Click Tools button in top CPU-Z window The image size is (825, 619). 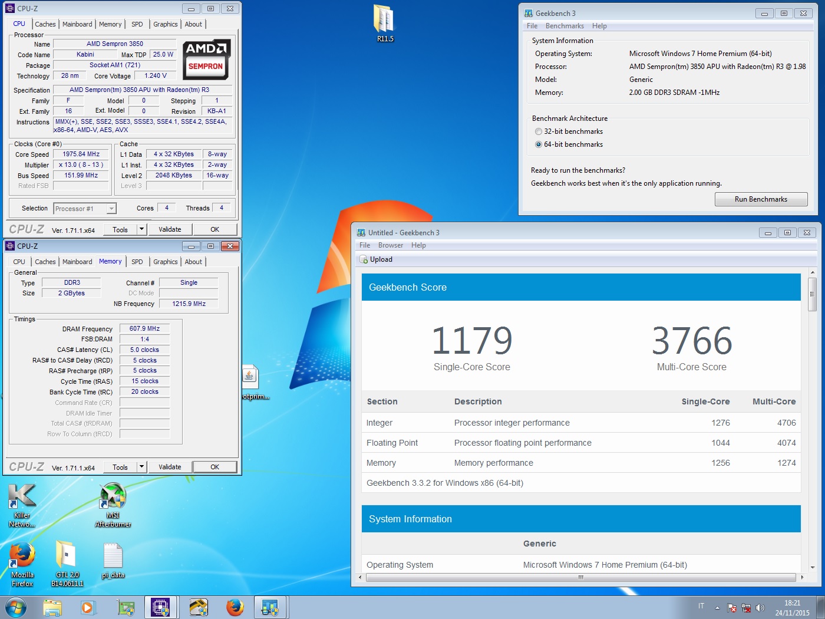pos(120,229)
